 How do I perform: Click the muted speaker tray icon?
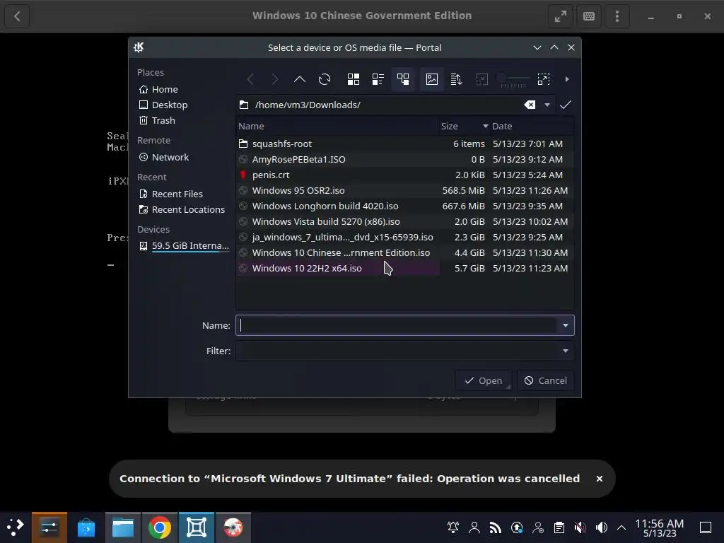pyautogui.click(x=580, y=527)
